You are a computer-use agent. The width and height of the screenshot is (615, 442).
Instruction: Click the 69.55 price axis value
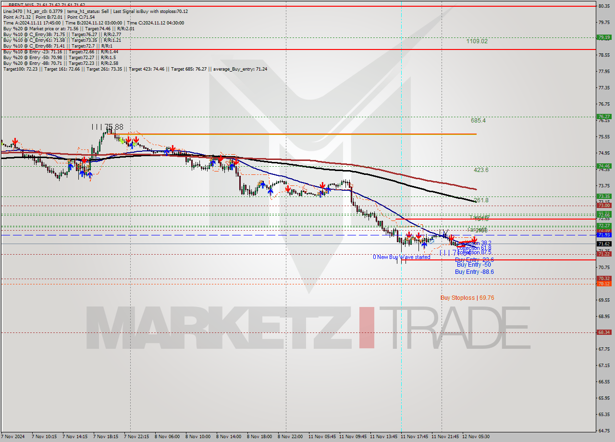pyautogui.click(x=604, y=300)
